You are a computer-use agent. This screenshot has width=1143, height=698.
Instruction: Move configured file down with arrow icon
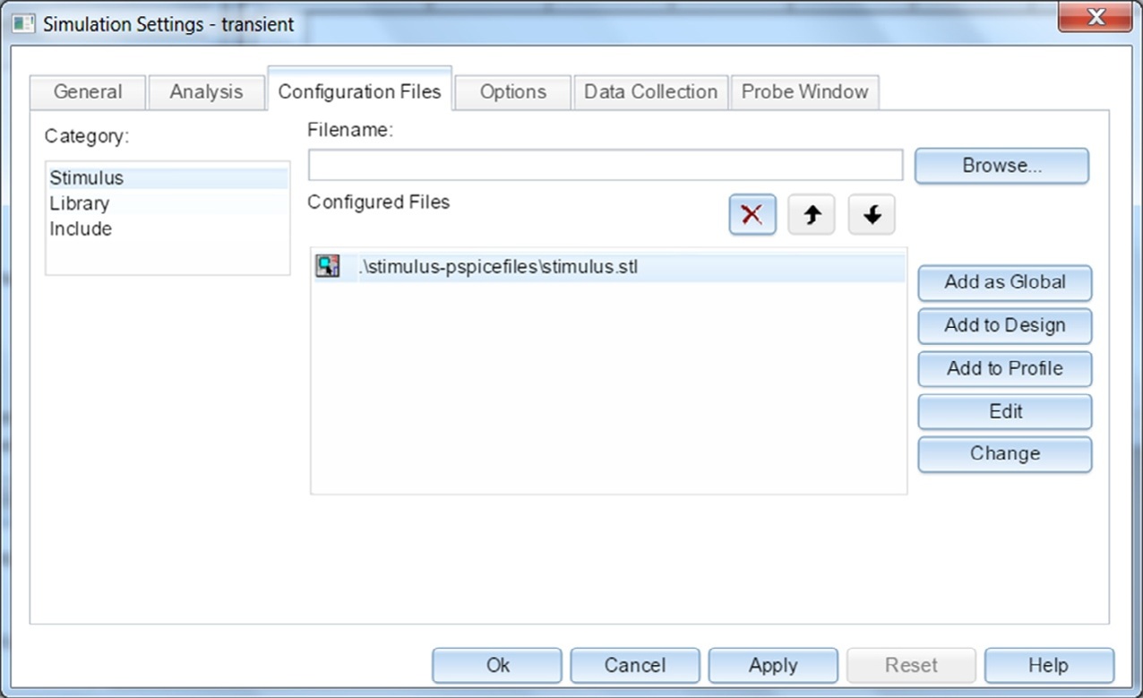click(872, 215)
